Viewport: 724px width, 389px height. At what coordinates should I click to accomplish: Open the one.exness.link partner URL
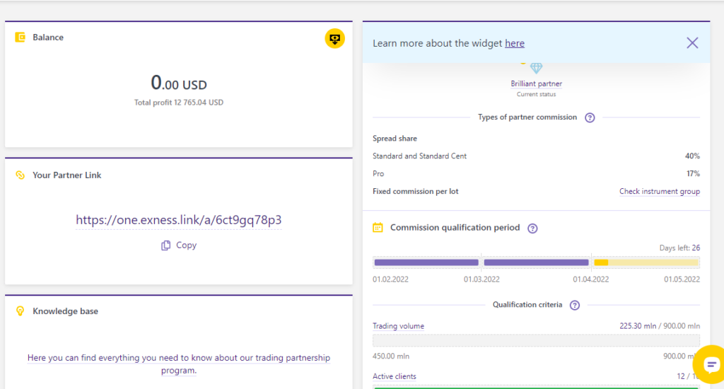pos(179,220)
